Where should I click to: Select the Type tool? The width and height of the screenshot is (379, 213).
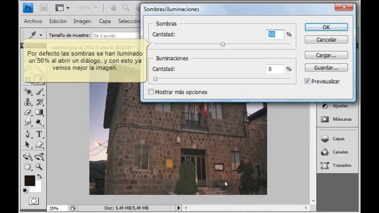tap(40, 134)
